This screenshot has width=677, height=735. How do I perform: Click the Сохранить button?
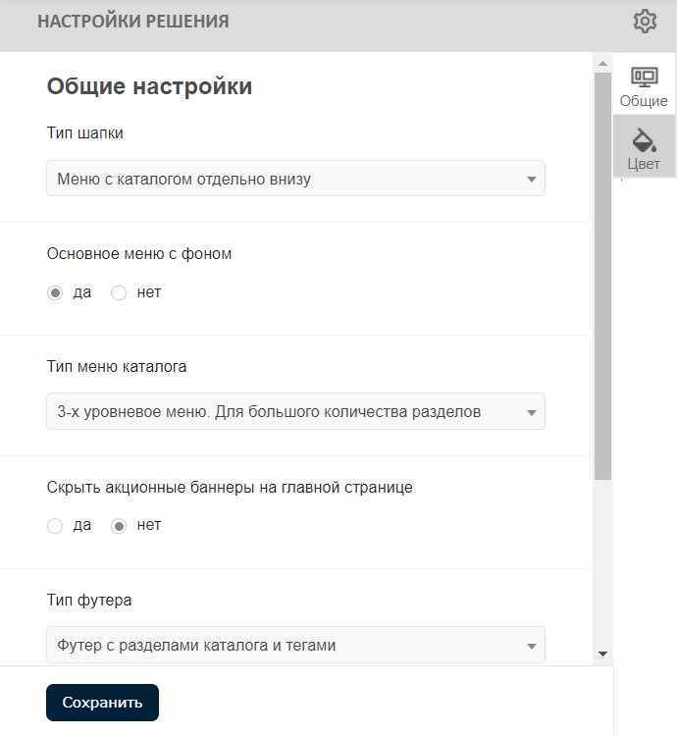(102, 703)
